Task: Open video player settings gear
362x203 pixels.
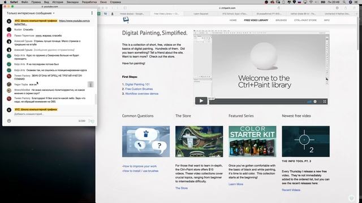Action: (x=315, y=101)
